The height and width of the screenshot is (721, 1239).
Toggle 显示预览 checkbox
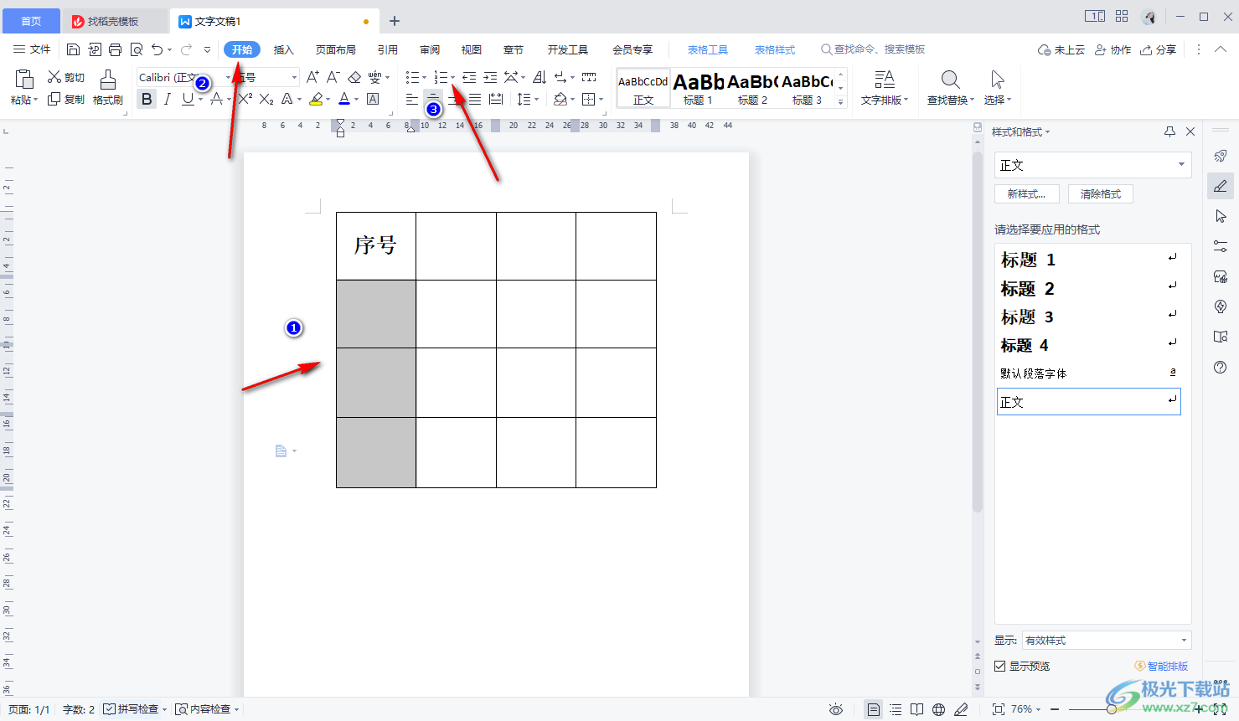[x=999, y=666]
